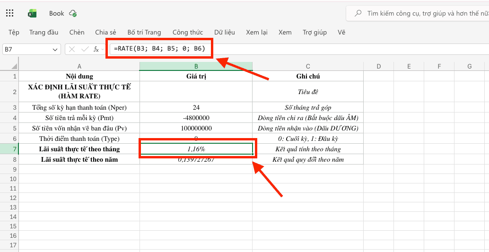Click the Dòng tiền nhận vào note cell

point(308,128)
